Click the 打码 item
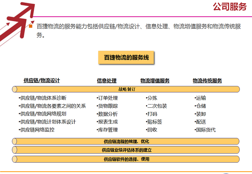252x174 pixels. (x=152, y=114)
